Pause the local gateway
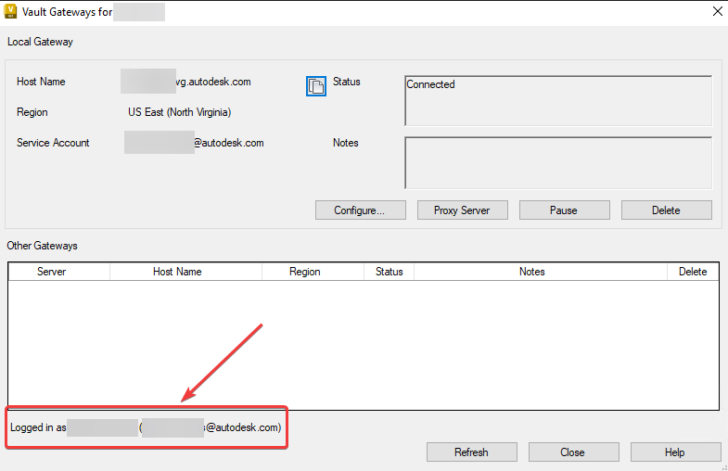Viewport: 728px width, 471px height. point(564,210)
